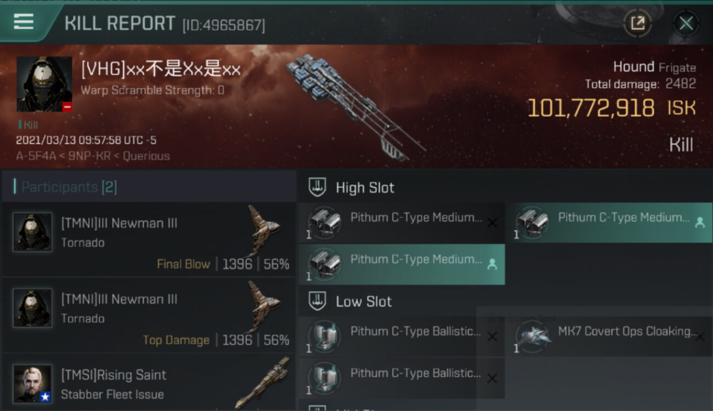Select second Pithum C-Type Ballistic module
The height and width of the screenshot is (411, 713).
pos(401,378)
